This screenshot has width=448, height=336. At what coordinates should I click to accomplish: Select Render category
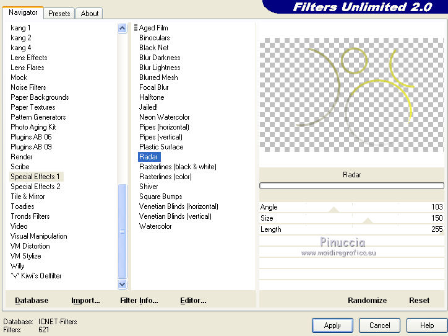[x=22, y=157]
